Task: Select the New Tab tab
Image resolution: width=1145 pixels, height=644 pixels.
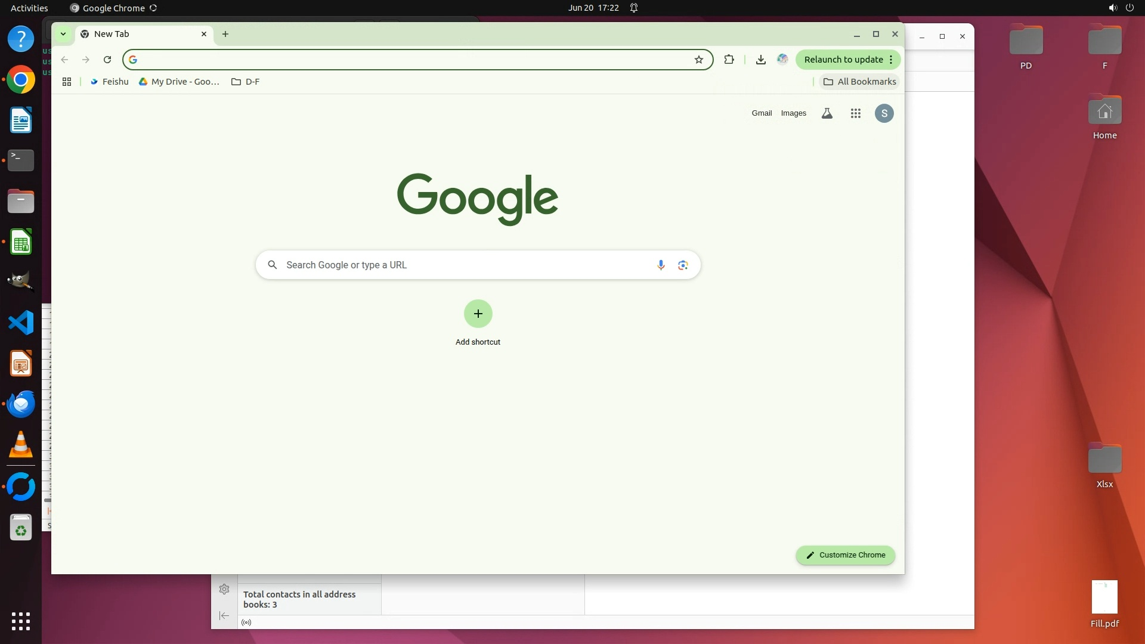Action: click(x=137, y=34)
